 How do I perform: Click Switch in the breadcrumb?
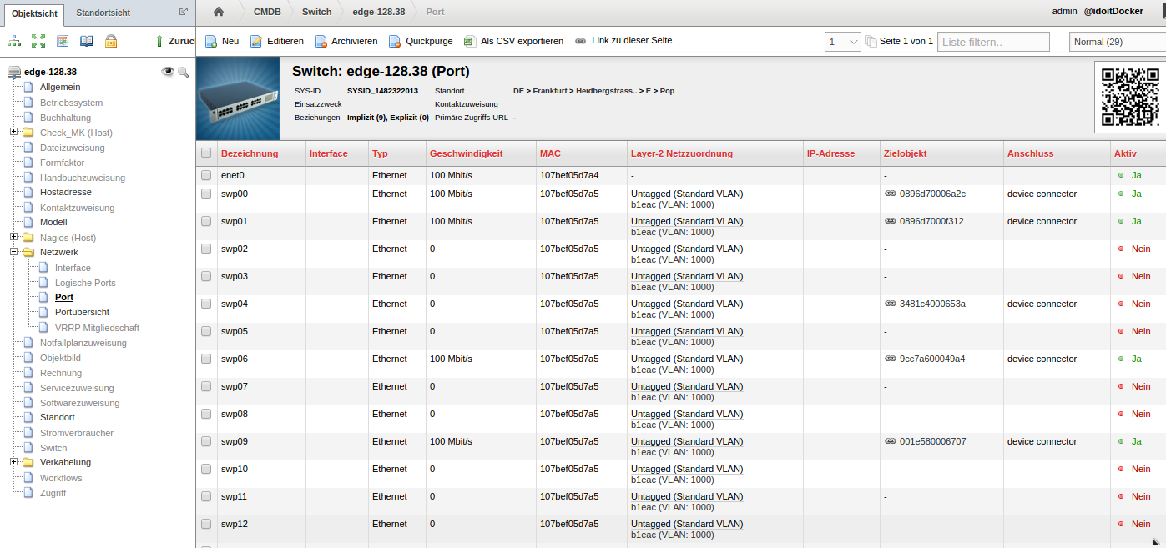[x=316, y=12]
